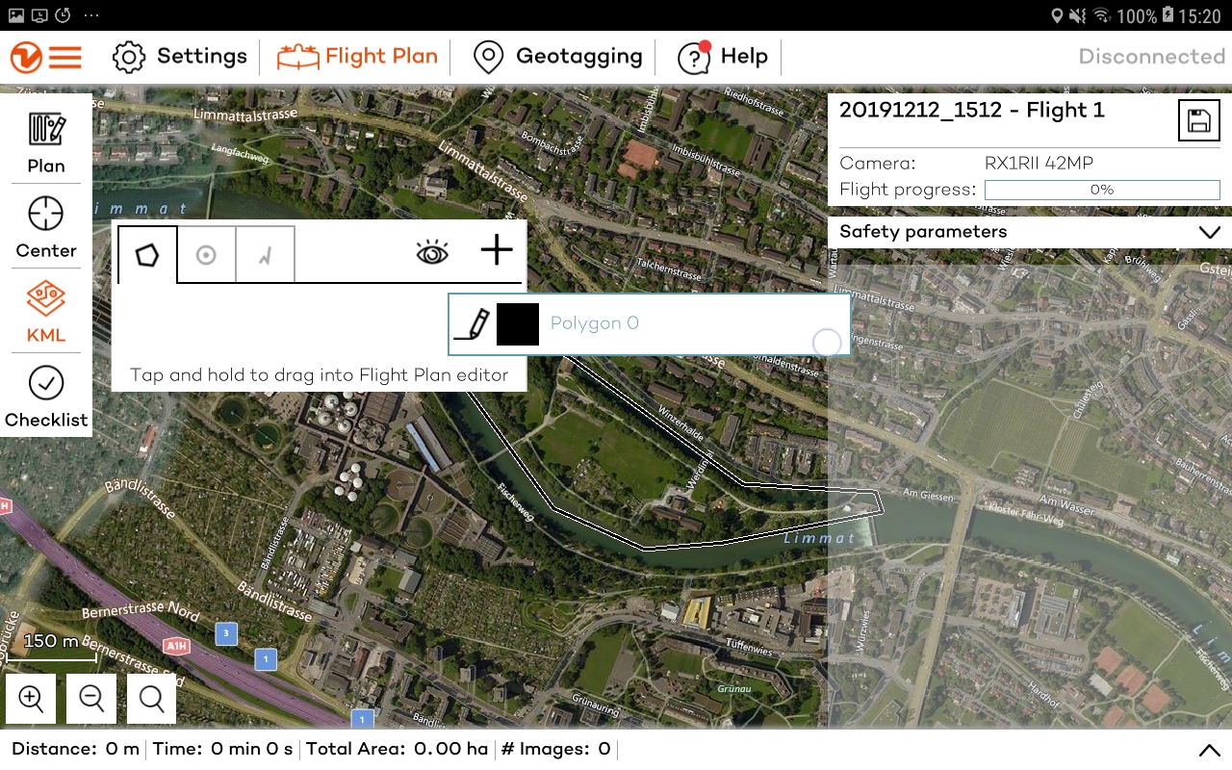The height and width of the screenshot is (770, 1232).
Task: Select the circular area shape tool
Action: tap(206, 252)
